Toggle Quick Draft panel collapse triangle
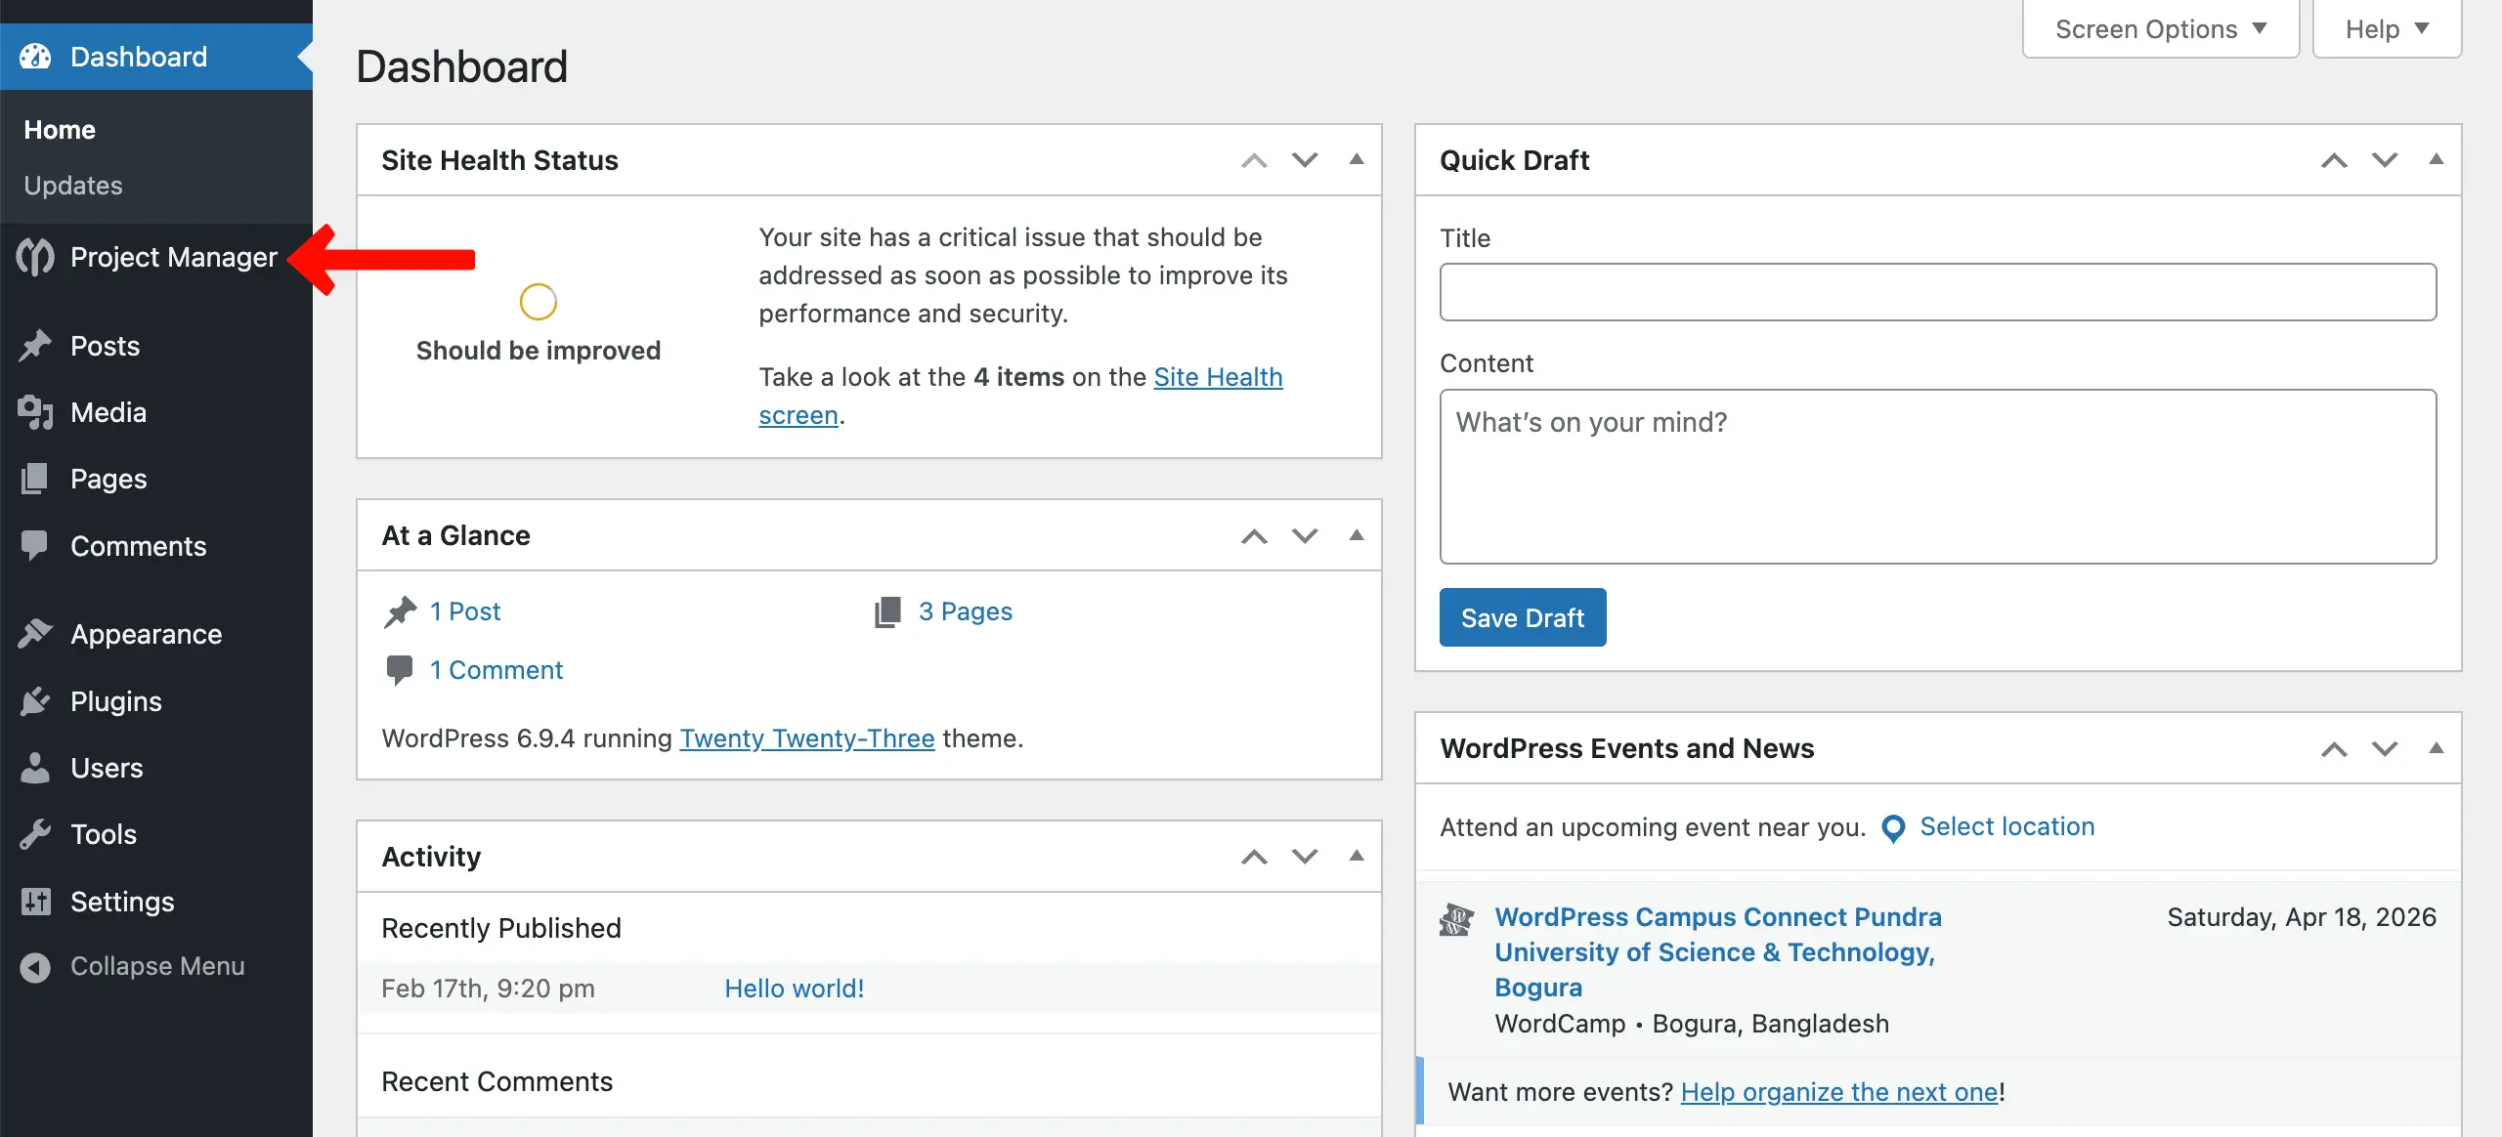This screenshot has height=1137, width=2502. pyautogui.click(x=2437, y=159)
